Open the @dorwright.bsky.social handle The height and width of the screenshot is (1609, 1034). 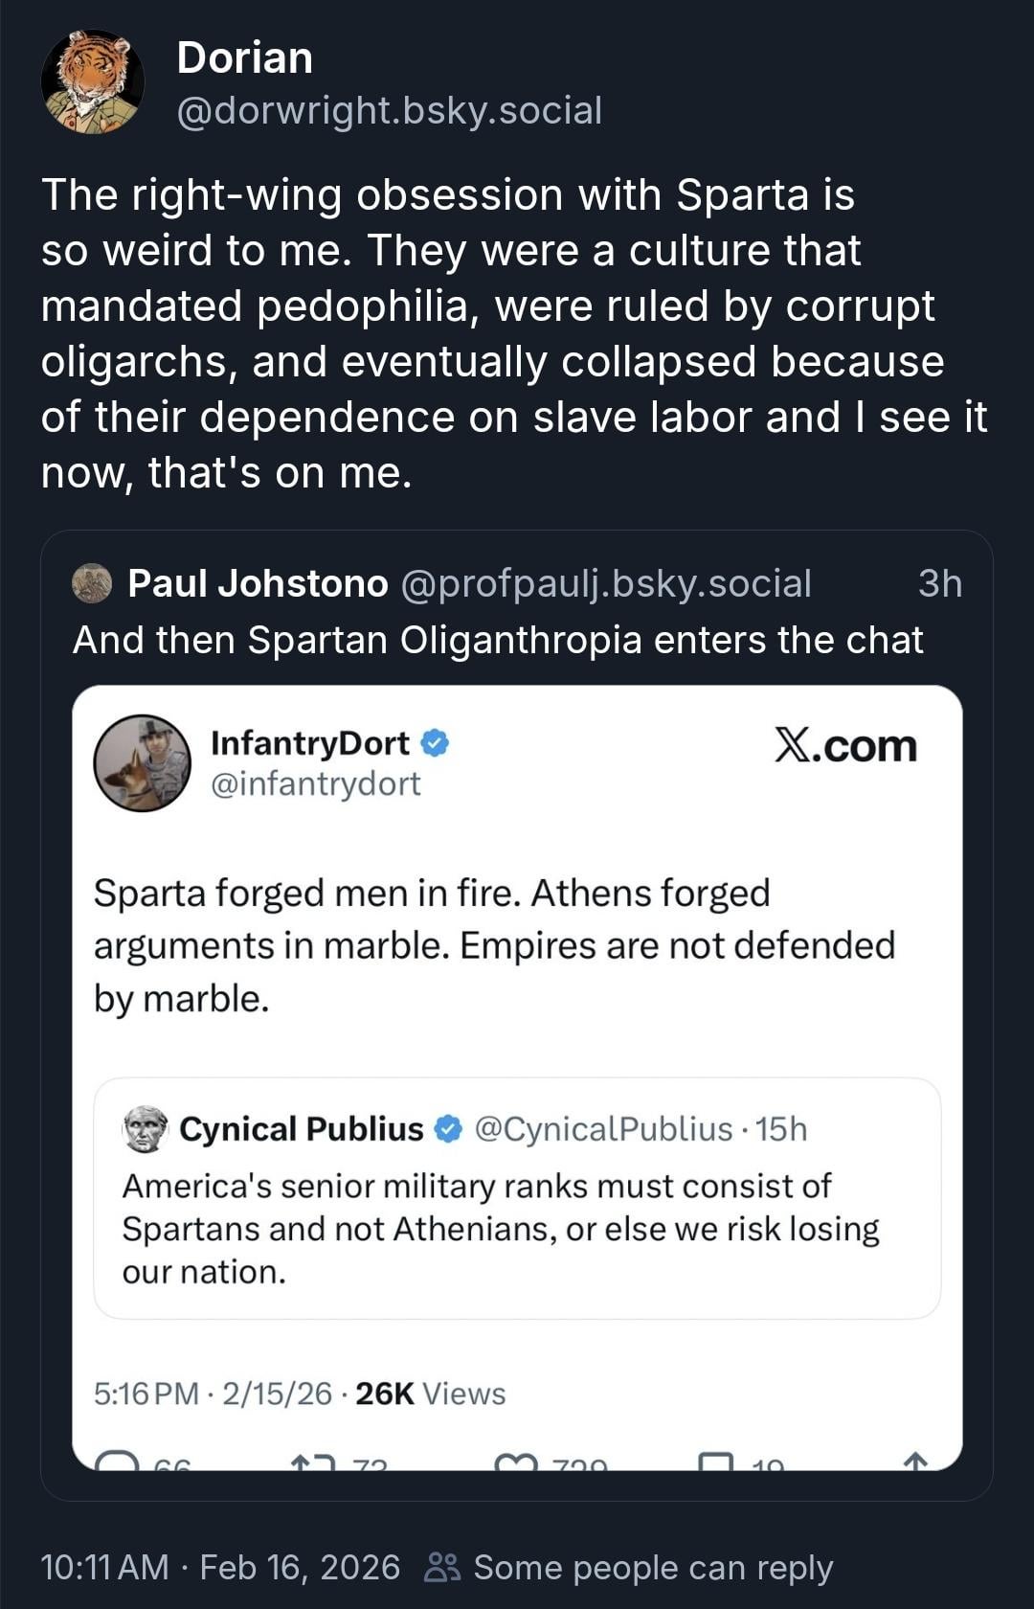click(389, 110)
